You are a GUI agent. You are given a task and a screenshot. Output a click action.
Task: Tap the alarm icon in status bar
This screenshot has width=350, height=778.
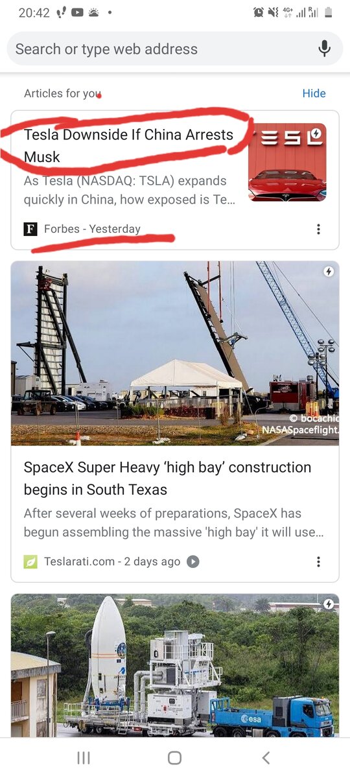[259, 12]
